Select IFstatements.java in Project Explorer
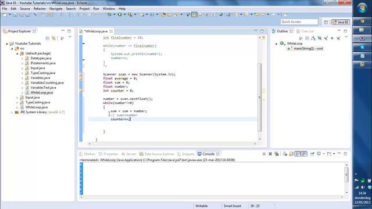The width and height of the screenshot is (372, 209). [x=43, y=63]
